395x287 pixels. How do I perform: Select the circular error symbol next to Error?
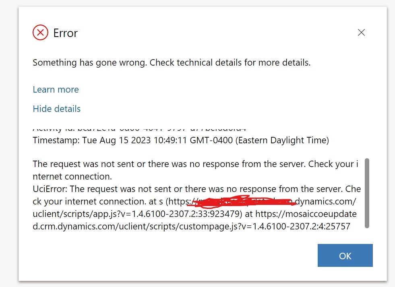coord(39,33)
